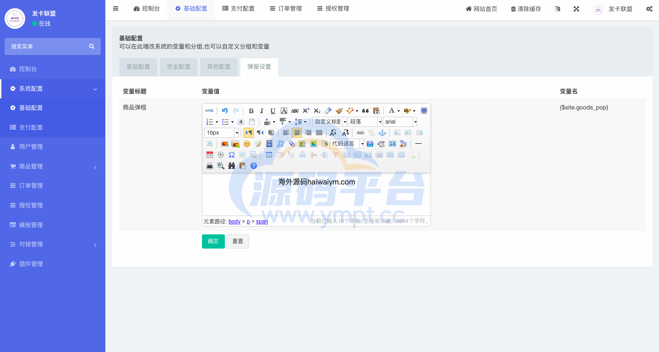Insert time using the clock icon
This screenshot has height=352, width=659.
point(221,155)
